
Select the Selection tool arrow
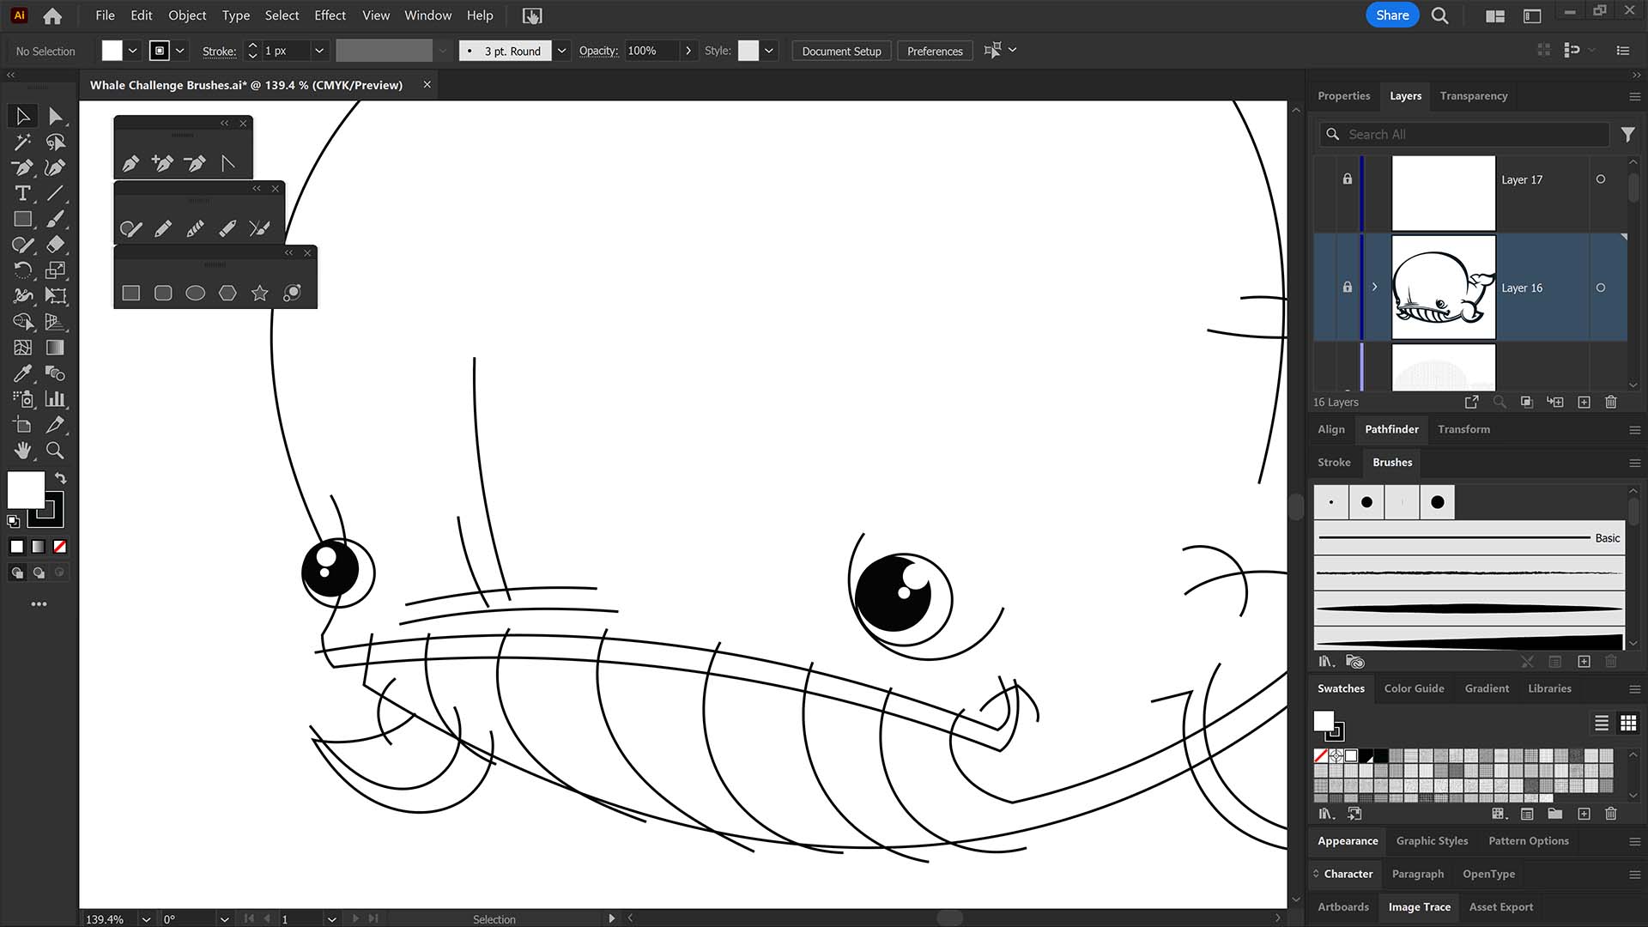pyautogui.click(x=22, y=116)
